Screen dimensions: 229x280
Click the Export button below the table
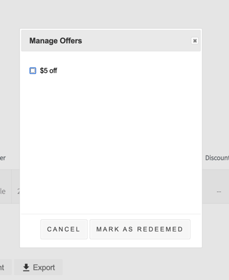pyautogui.click(x=38, y=267)
